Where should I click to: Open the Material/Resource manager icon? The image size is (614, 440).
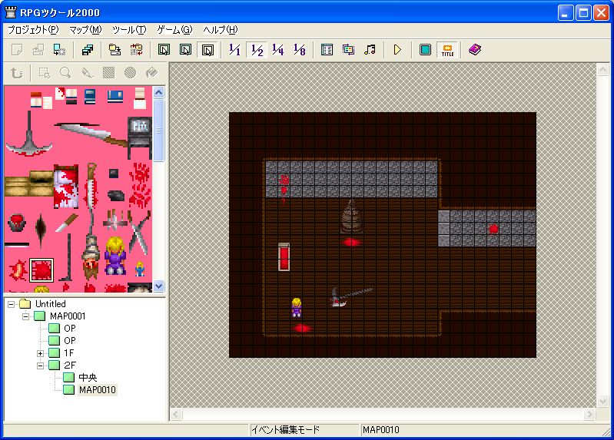[348, 50]
